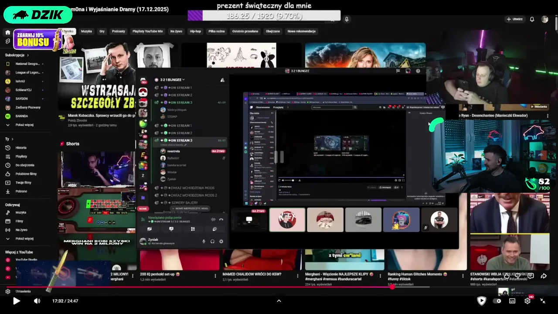The width and height of the screenshot is (558, 314).
Task: Select the Podcasty filter chip
Action: pyautogui.click(x=119, y=31)
